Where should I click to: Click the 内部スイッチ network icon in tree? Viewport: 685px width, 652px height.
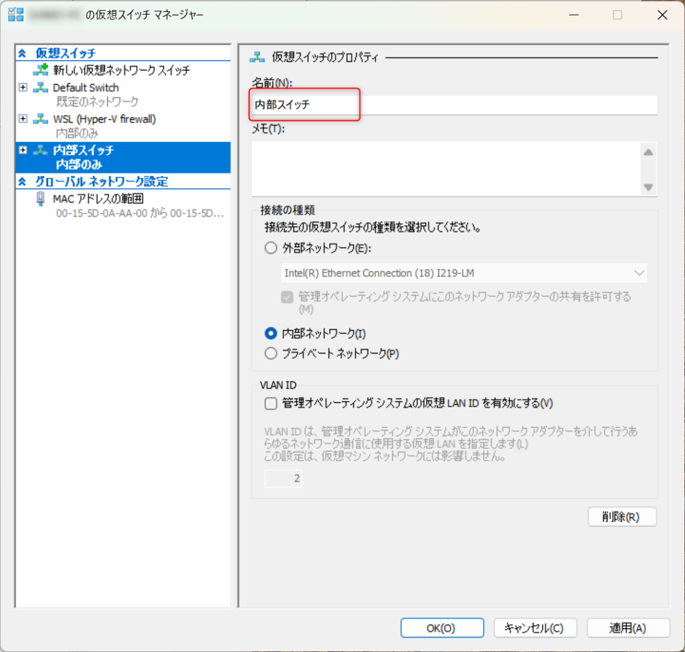pyautogui.click(x=41, y=150)
